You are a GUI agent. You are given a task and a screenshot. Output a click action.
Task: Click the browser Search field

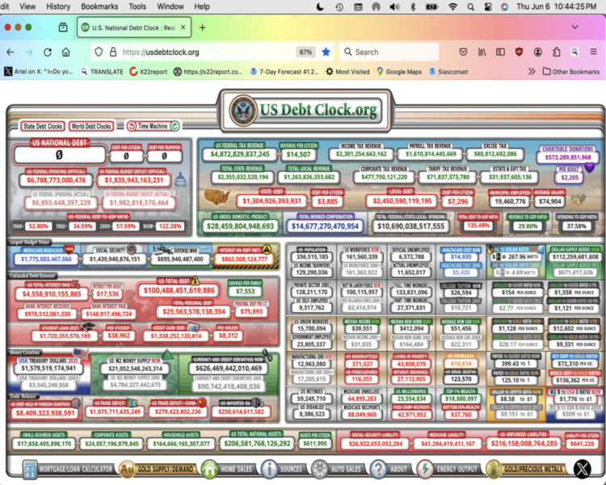[x=389, y=53]
